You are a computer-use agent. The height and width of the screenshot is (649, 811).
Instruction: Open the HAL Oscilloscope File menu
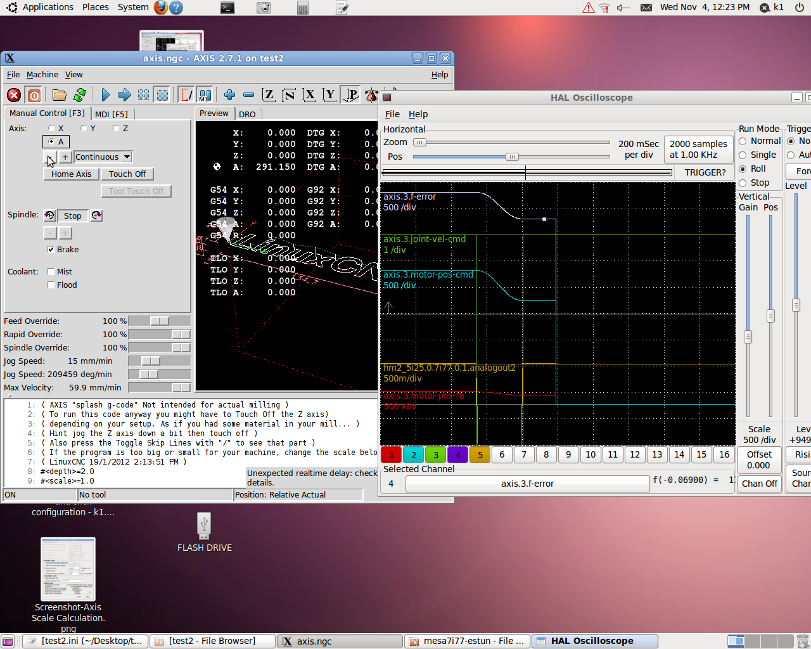392,114
